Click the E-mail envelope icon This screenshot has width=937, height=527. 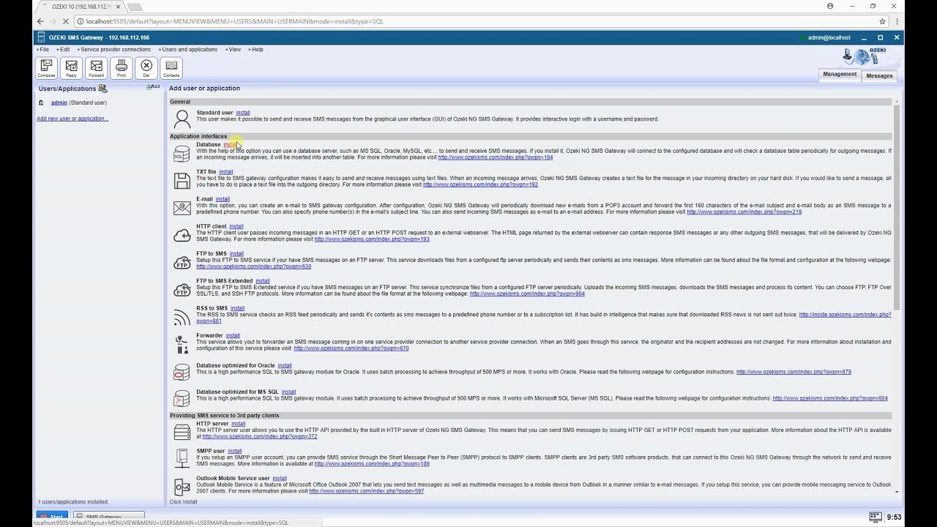182,208
